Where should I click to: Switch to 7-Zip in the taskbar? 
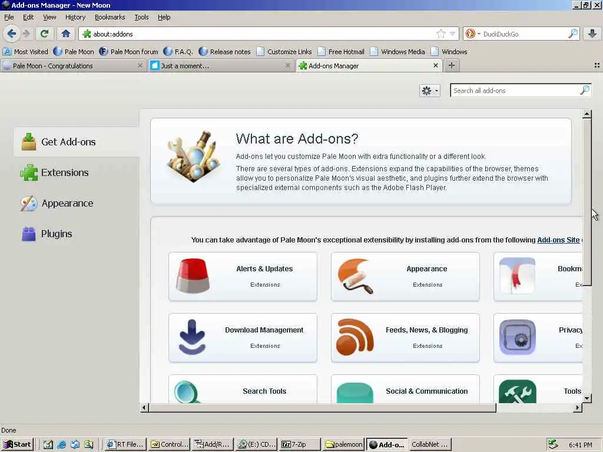coord(300,445)
